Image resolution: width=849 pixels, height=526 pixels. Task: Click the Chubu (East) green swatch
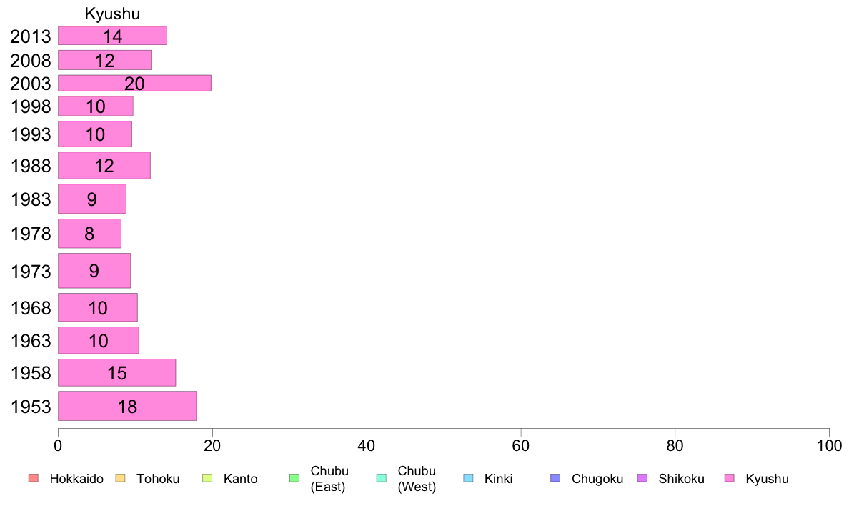coord(294,478)
